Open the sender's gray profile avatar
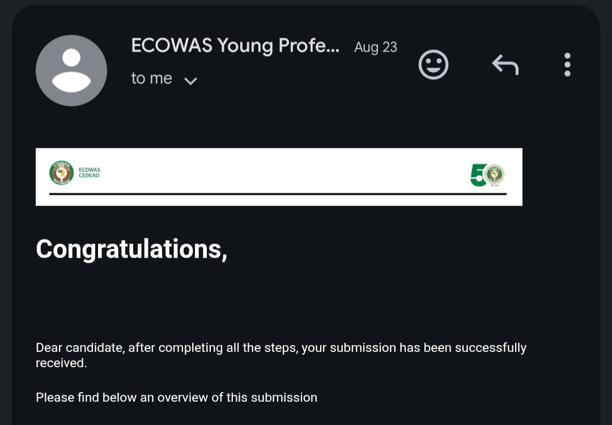This screenshot has width=612, height=425. 71,71
